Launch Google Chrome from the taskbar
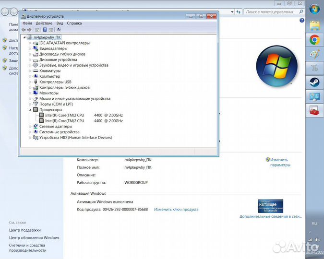This screenshot has width=324, height=259. point(314,40)
